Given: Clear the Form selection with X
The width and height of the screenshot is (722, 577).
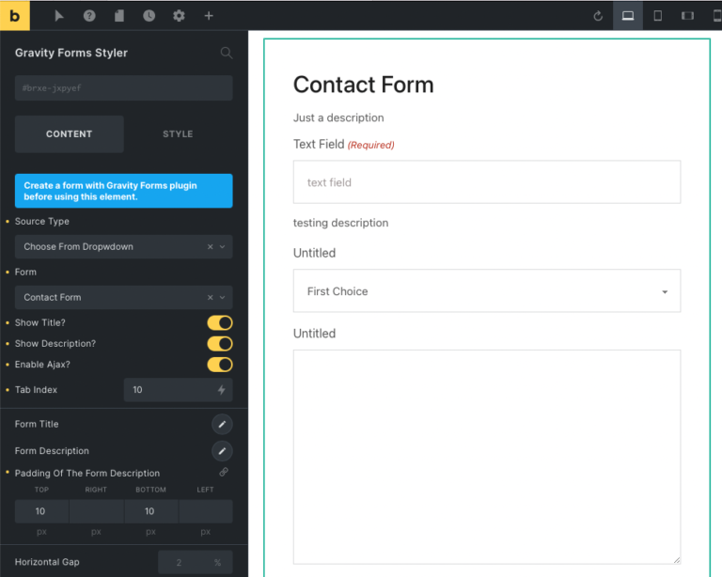Looking at the screenshot, I should (210, 297).
